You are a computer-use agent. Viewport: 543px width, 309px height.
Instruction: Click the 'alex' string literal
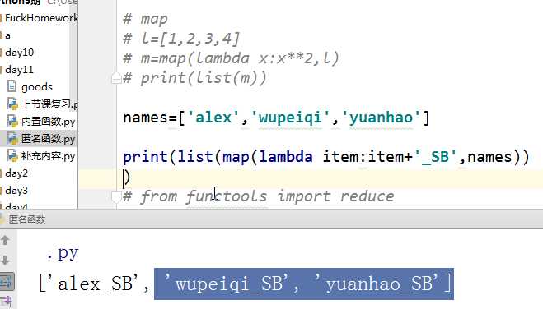213,118
